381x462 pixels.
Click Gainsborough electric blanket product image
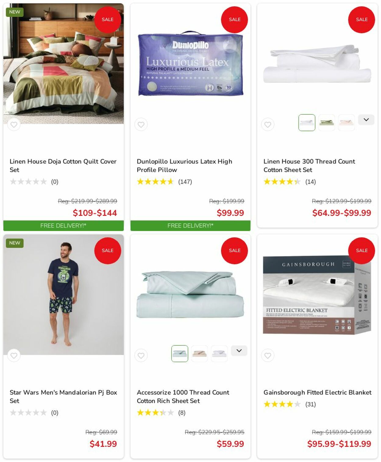click(317, 294)
